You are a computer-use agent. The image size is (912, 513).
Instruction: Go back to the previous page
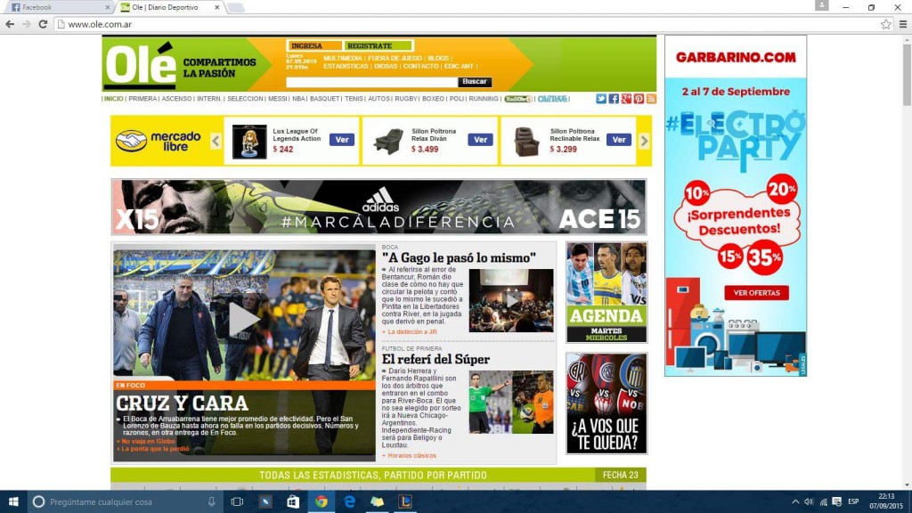10,24
